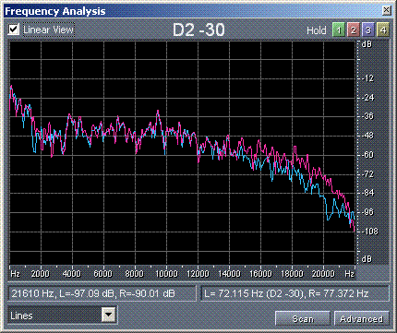Click the spectrum peak near 10000 Hz
397x333 pixels.
(158, 111)
